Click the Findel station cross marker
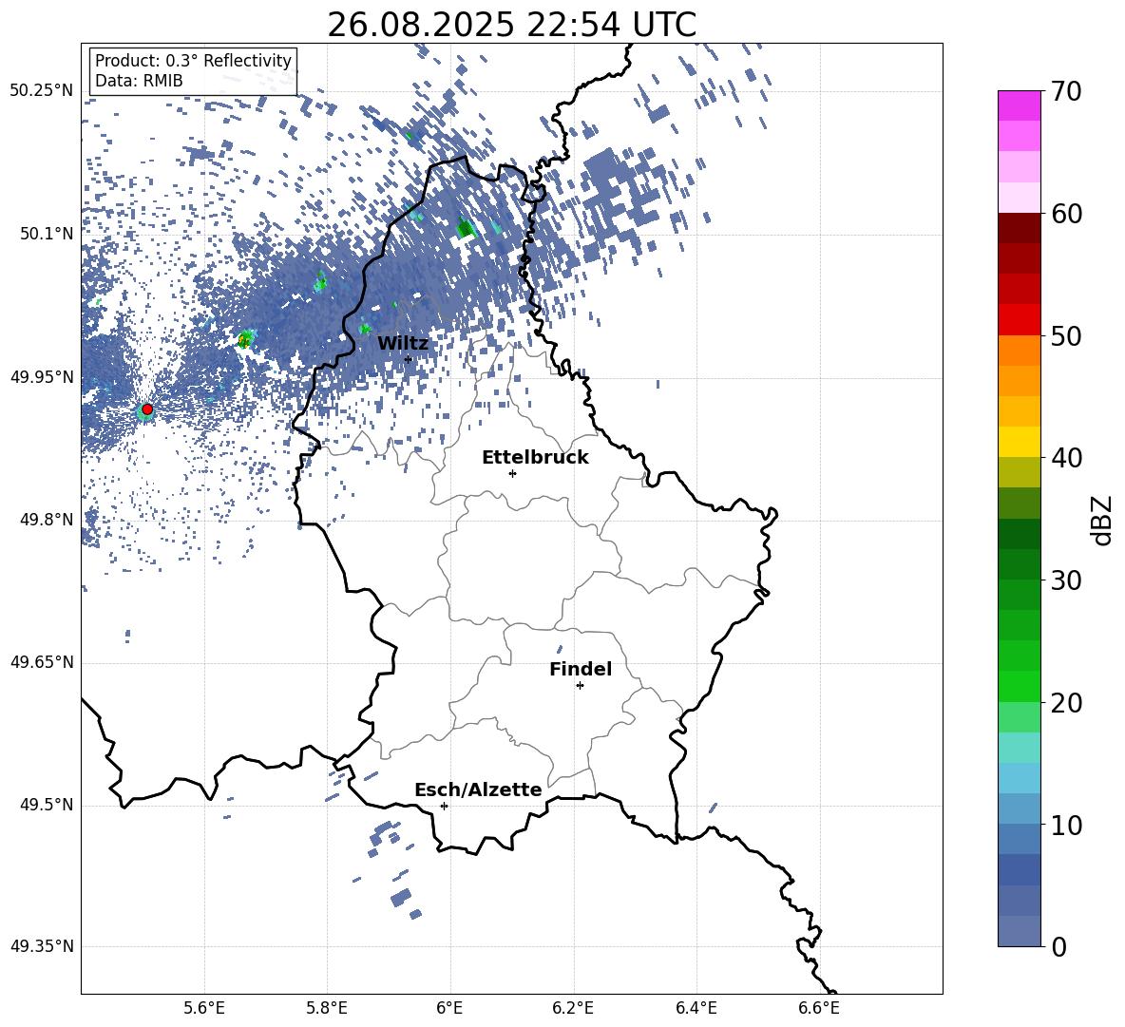The image size is (1125, 1027). tap(580, 686)
